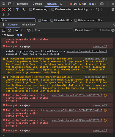Open u/shadowblade/notifications:1 source link
Screen dimensions: 115x137
87,51
